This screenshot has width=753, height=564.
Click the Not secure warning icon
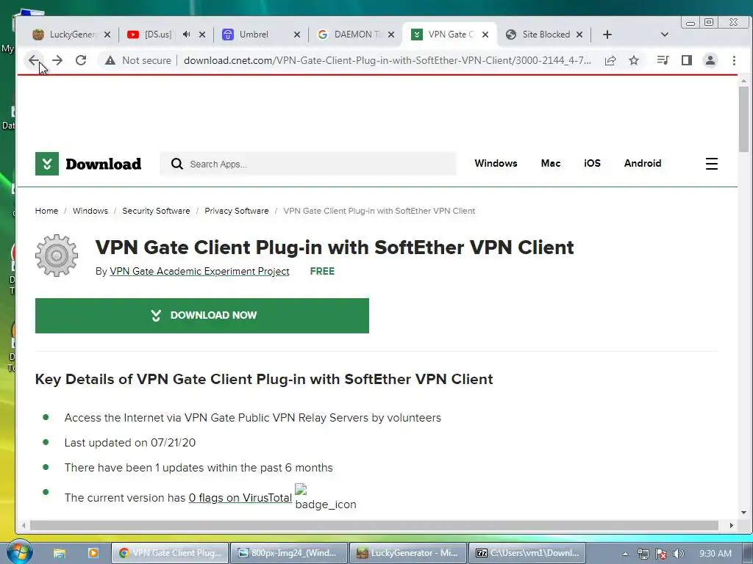[x=110, y=60]
